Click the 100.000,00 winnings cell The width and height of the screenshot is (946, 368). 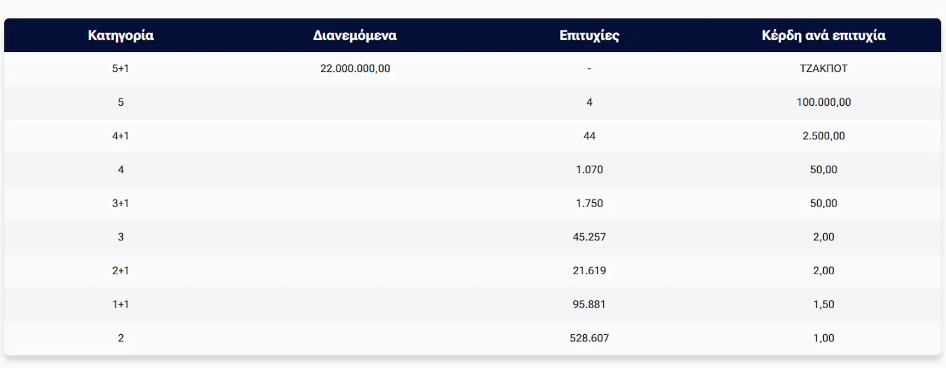click(x=823, y=102)
